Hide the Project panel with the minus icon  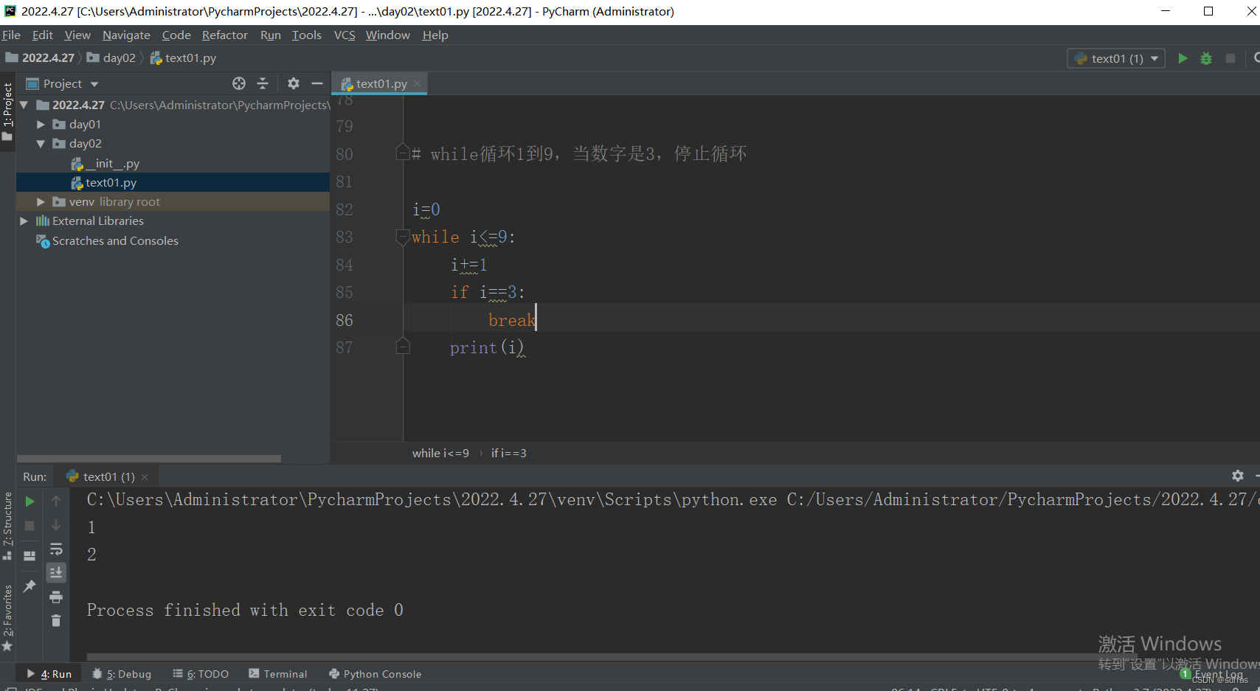coord(317,83)
